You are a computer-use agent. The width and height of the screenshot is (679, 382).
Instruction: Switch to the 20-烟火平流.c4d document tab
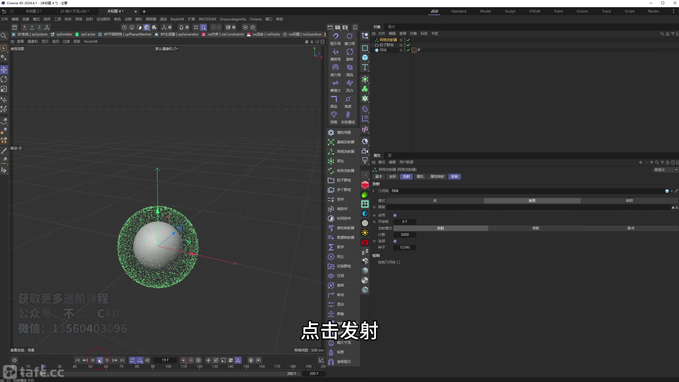click(74, 11)
